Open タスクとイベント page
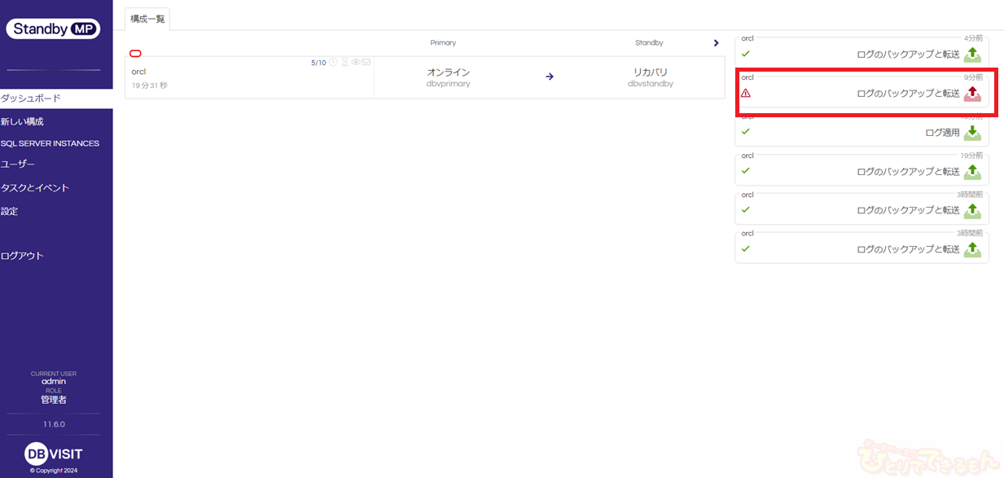 coord(35,188)
